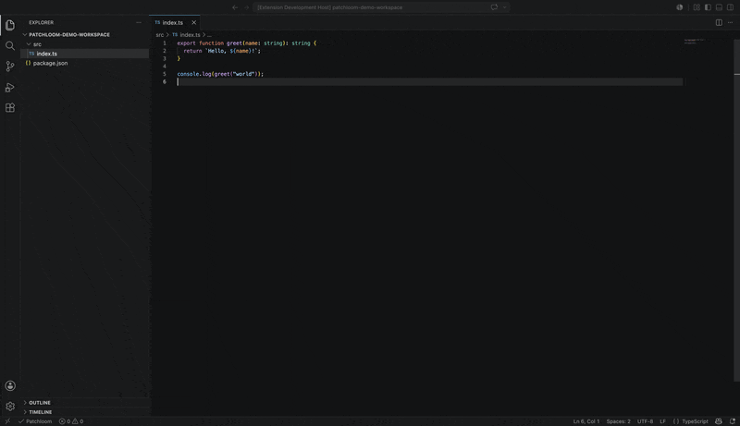This screenshot has width=740, height=426.
Task: Expand the TIMELINE section
Action: point(41,412)
